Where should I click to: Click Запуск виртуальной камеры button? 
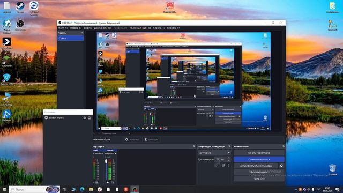point(256,166)
